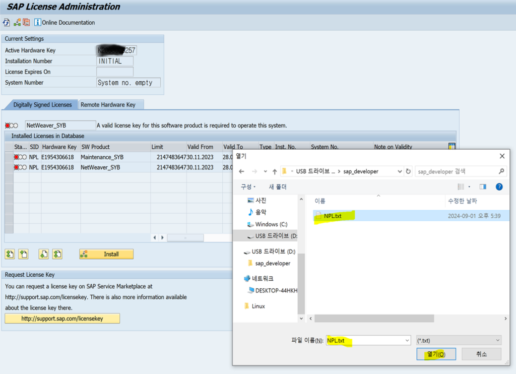The image size is (516, 374).
Task: Select Windows (C:) drive
Action: coord(267,224)
